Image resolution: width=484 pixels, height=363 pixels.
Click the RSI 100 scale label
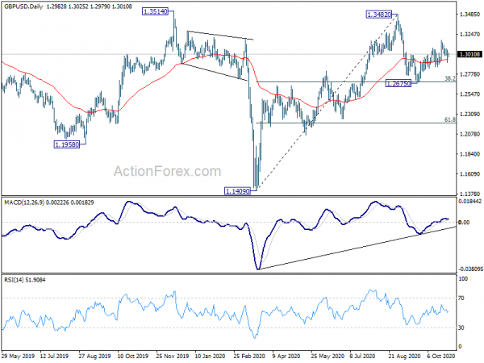pyautogui.click(x=463, y=279)
